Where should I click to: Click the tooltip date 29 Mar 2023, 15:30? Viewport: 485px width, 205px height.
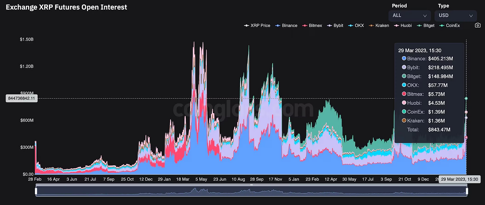click(x=420, y=50)
